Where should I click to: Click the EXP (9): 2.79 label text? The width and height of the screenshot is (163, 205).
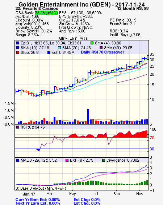[81, 160]
